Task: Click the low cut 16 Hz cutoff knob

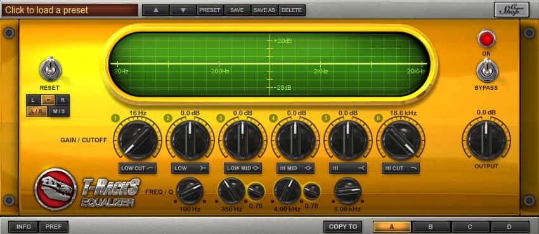Action: [x=138, y=140]
